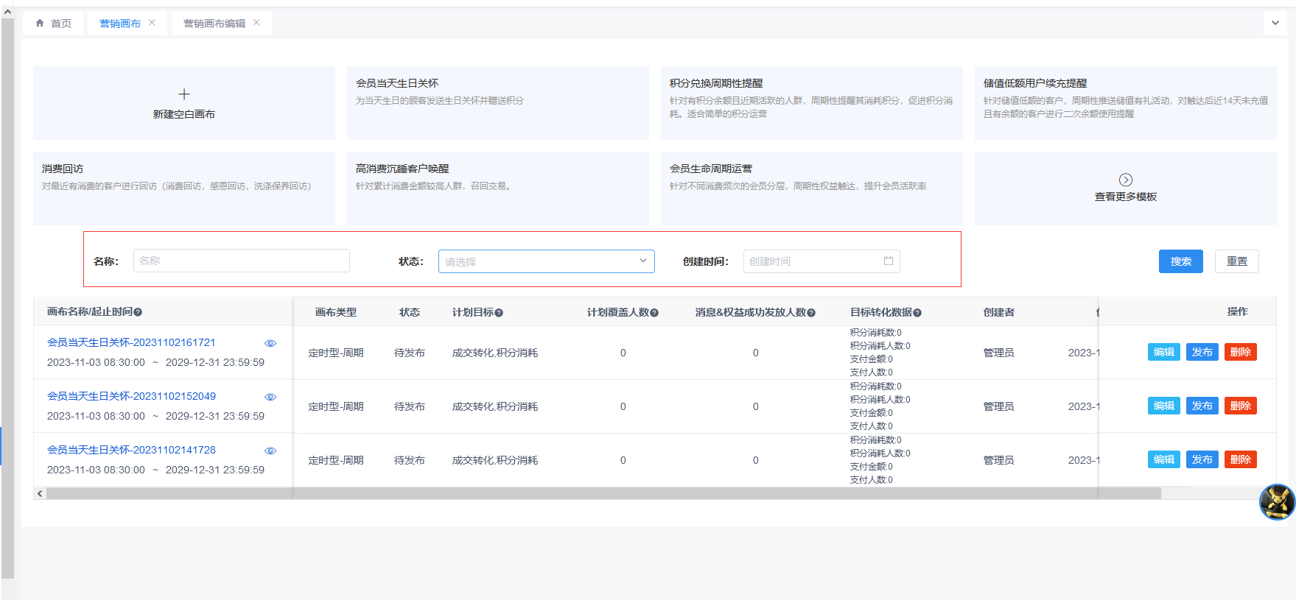Image resolution: width=1296 pixels, height=600 pixels.
Task: Open the calendar icon in 创建时间 field
Action: tap(889, 261)
